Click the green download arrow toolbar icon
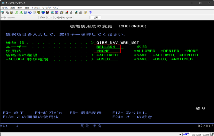 coord(21,12)
